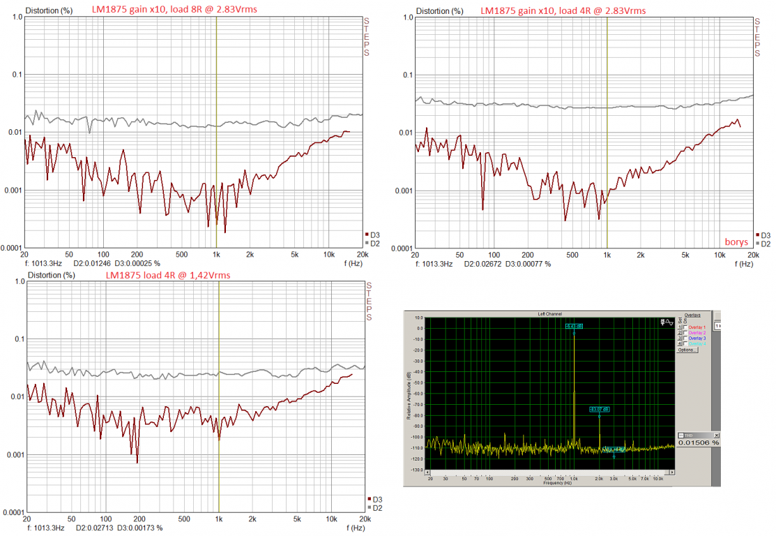Viewport: 776px width, 536px height.
Task: Click D3:0.00025 % readout under 8R graph
Action: tap(137, 264)
